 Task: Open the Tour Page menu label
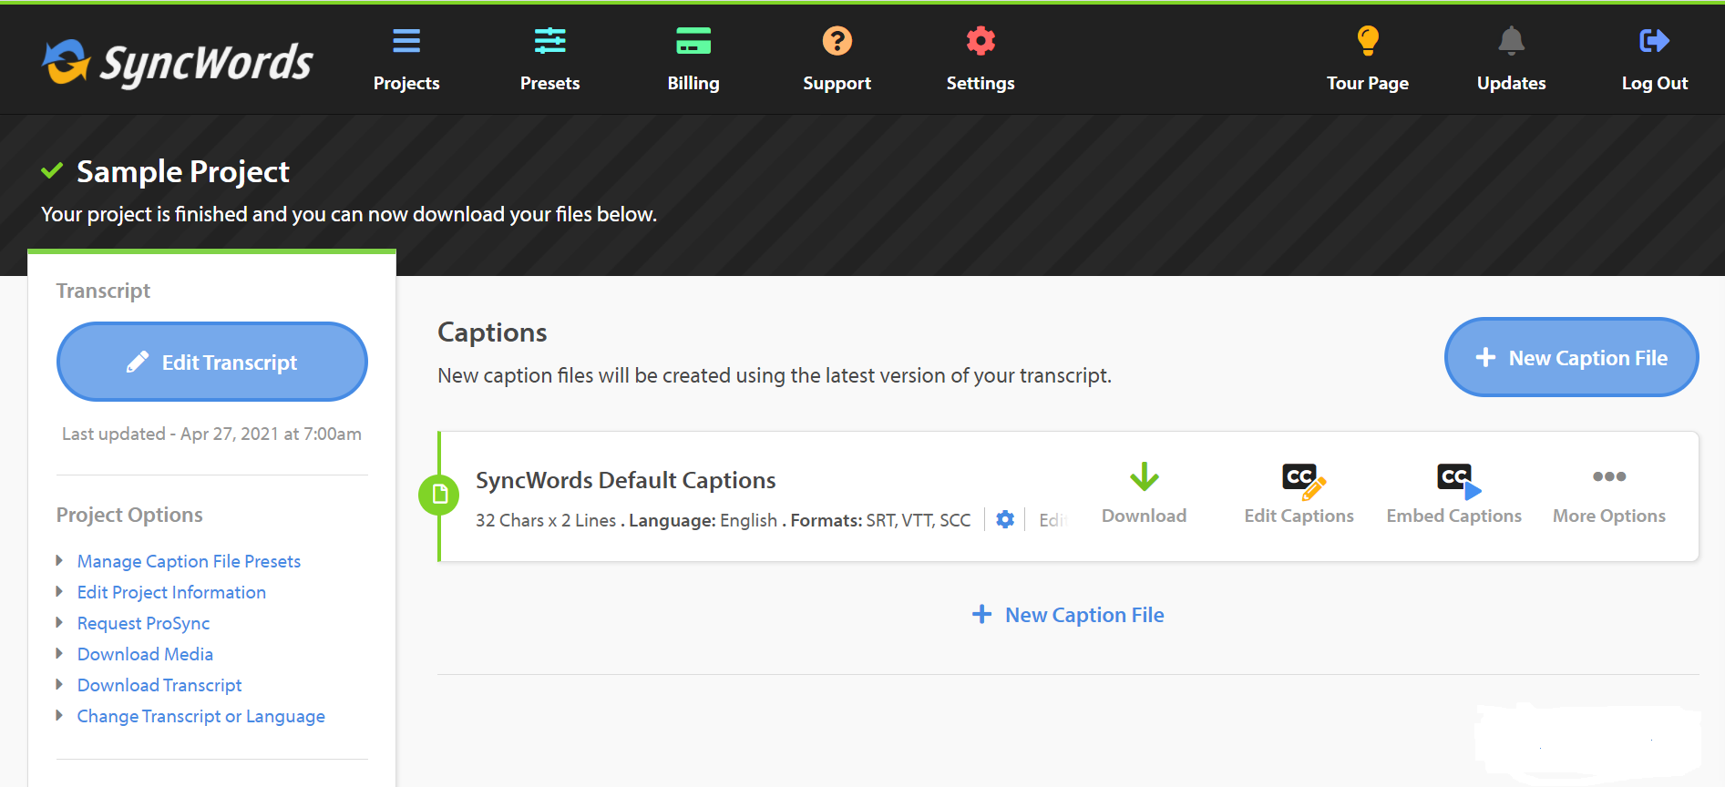[x=1368, y=83]
